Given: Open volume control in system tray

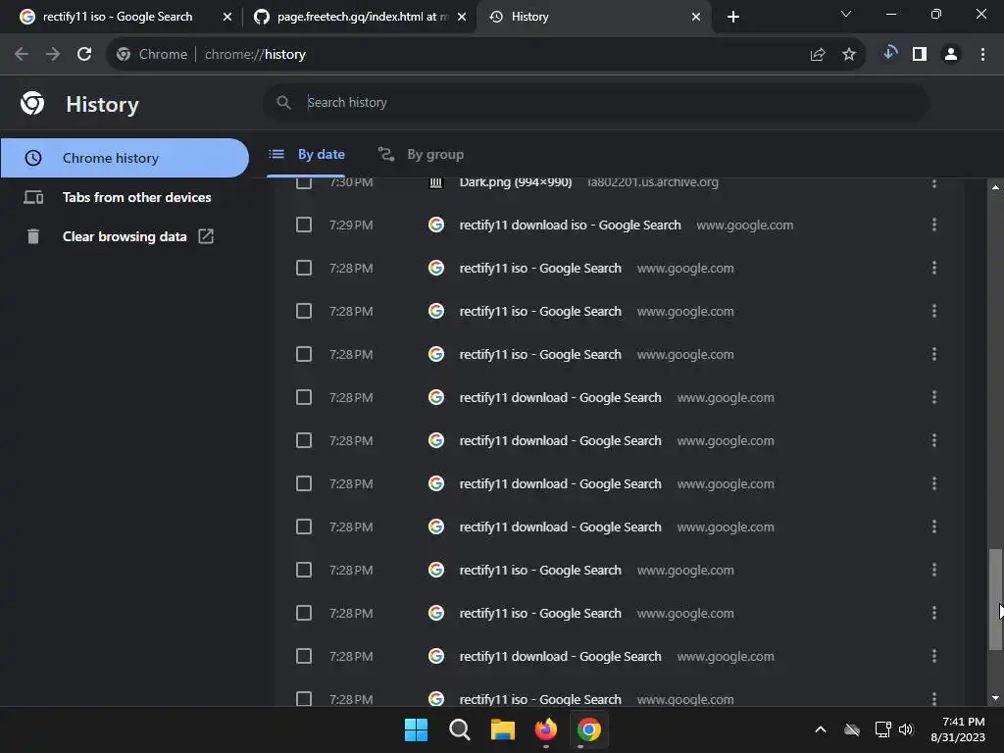Looking at the screenshot, I should pyautogui.click(x=906, y=729).
